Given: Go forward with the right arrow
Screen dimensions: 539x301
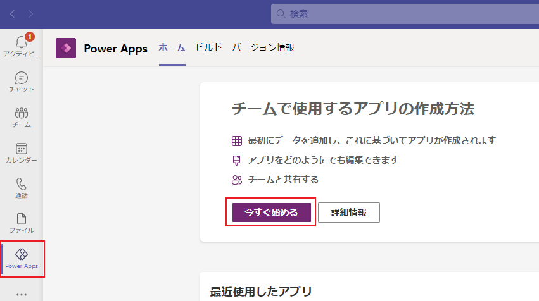Looking at the screenshot, I should (30, 14).
